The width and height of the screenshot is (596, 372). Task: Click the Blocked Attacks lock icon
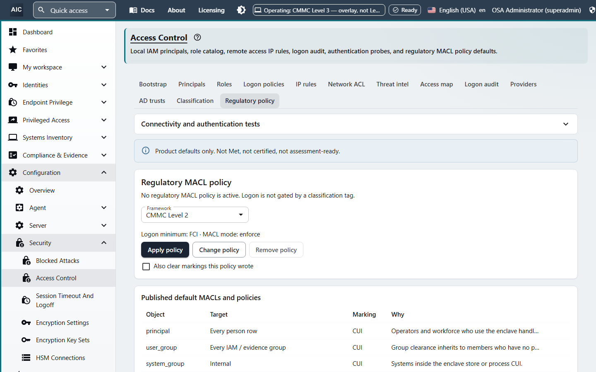26,260
